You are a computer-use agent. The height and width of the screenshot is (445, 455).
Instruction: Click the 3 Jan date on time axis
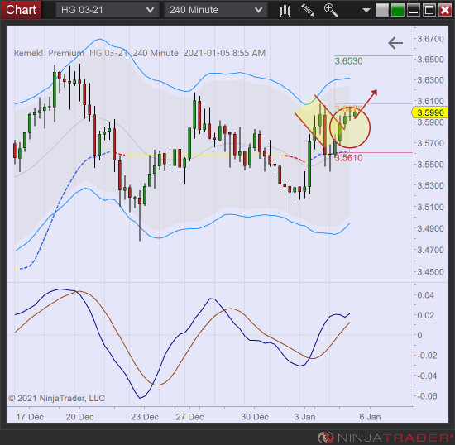(304, 417)
